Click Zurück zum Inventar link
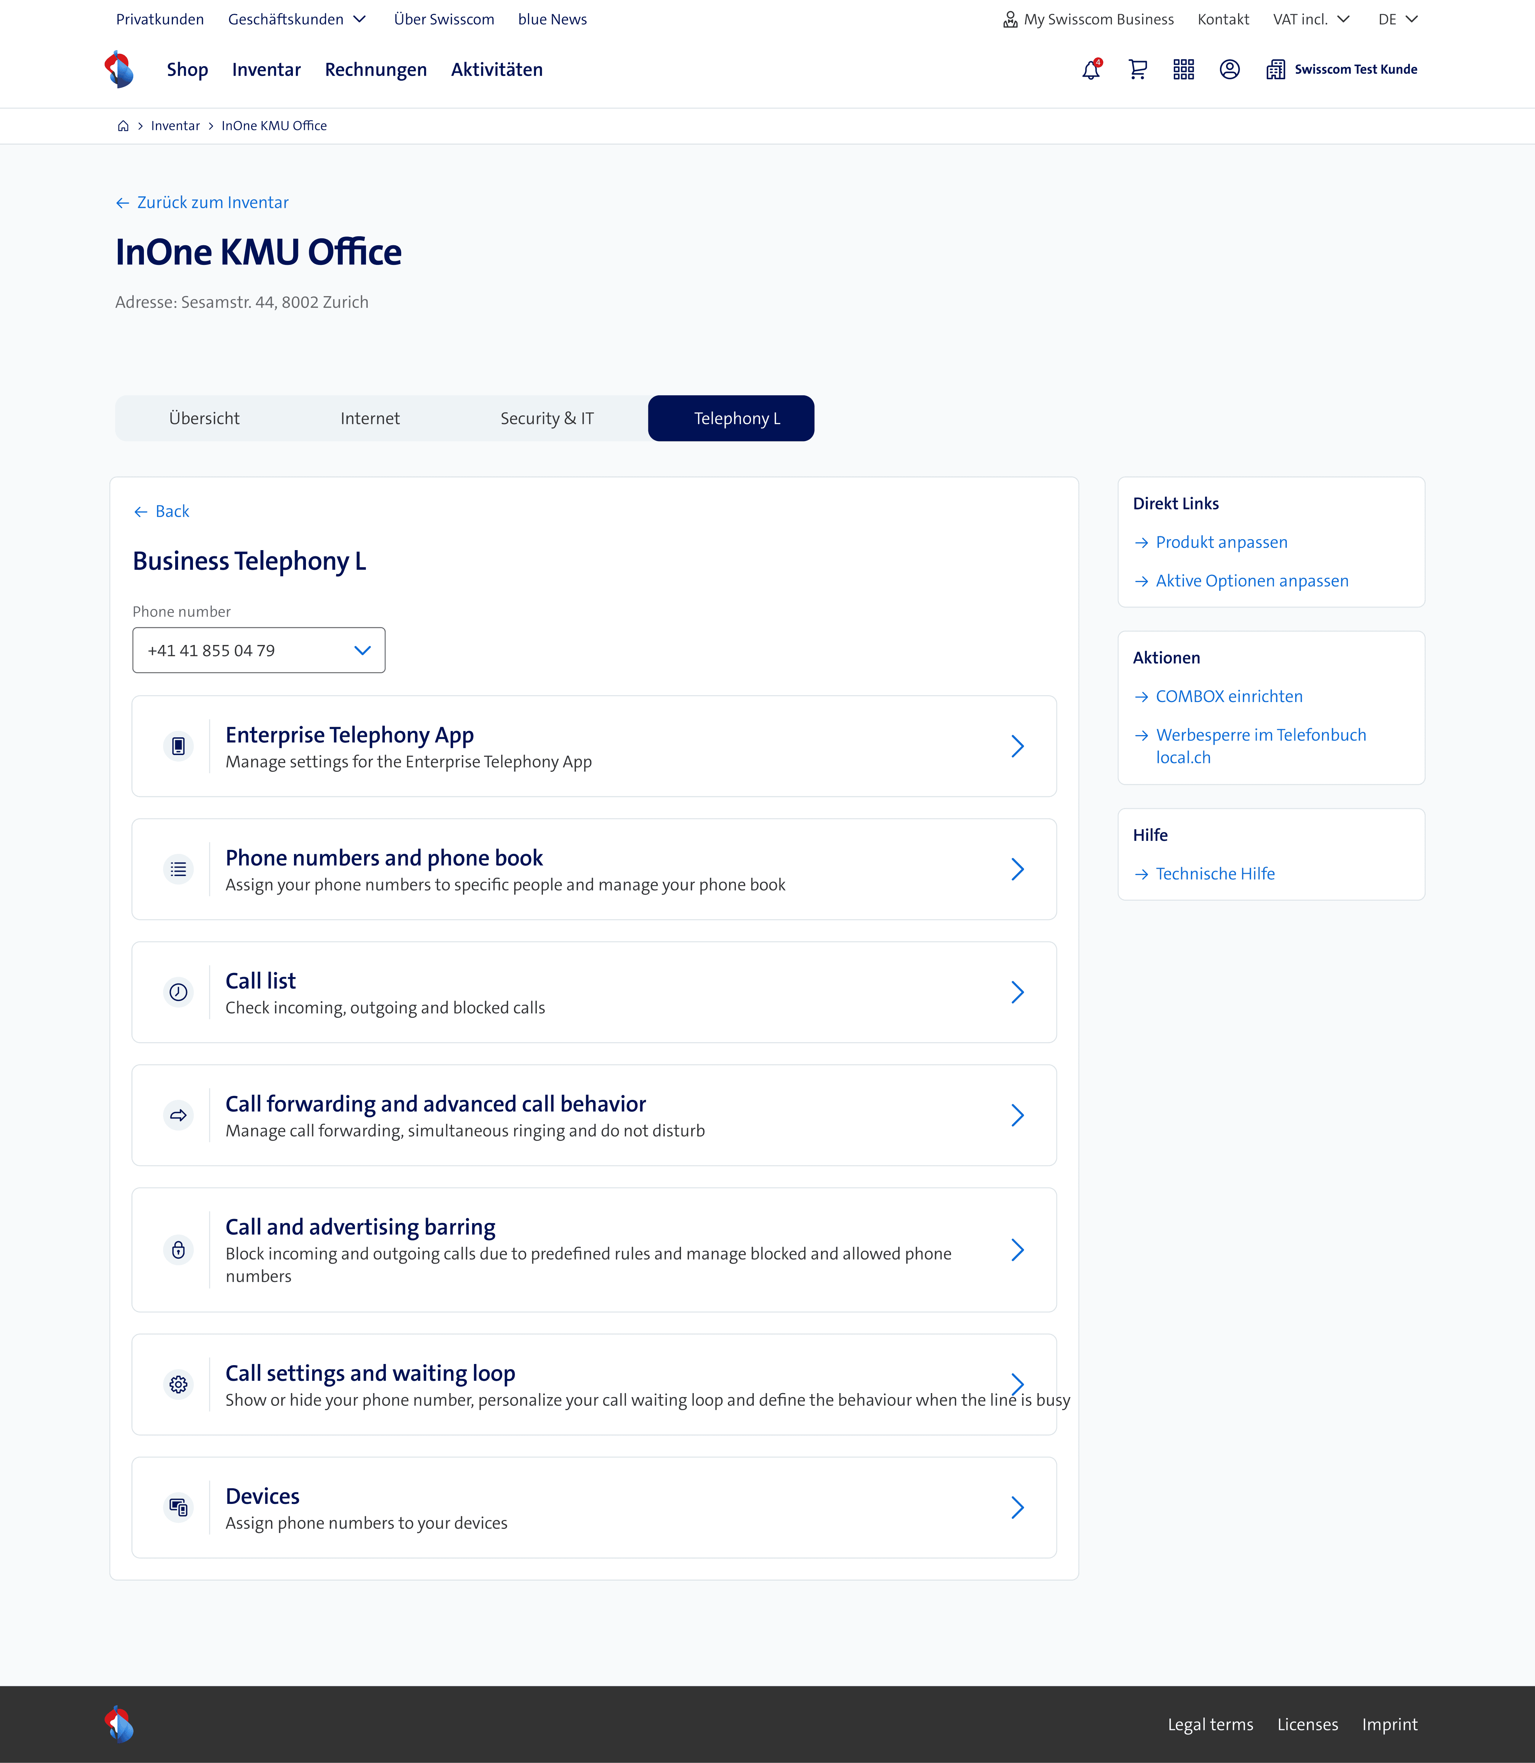1535x1763 pixels. pos(213,203)
